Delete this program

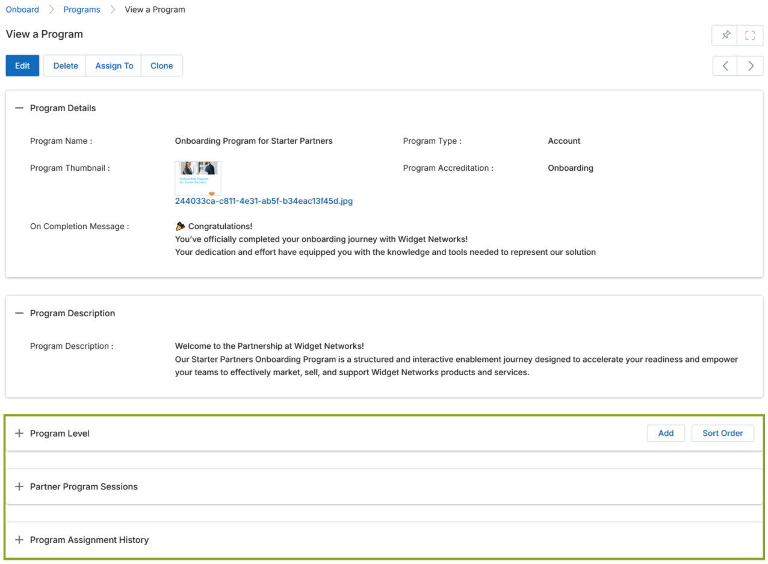[x=66, y=66]
